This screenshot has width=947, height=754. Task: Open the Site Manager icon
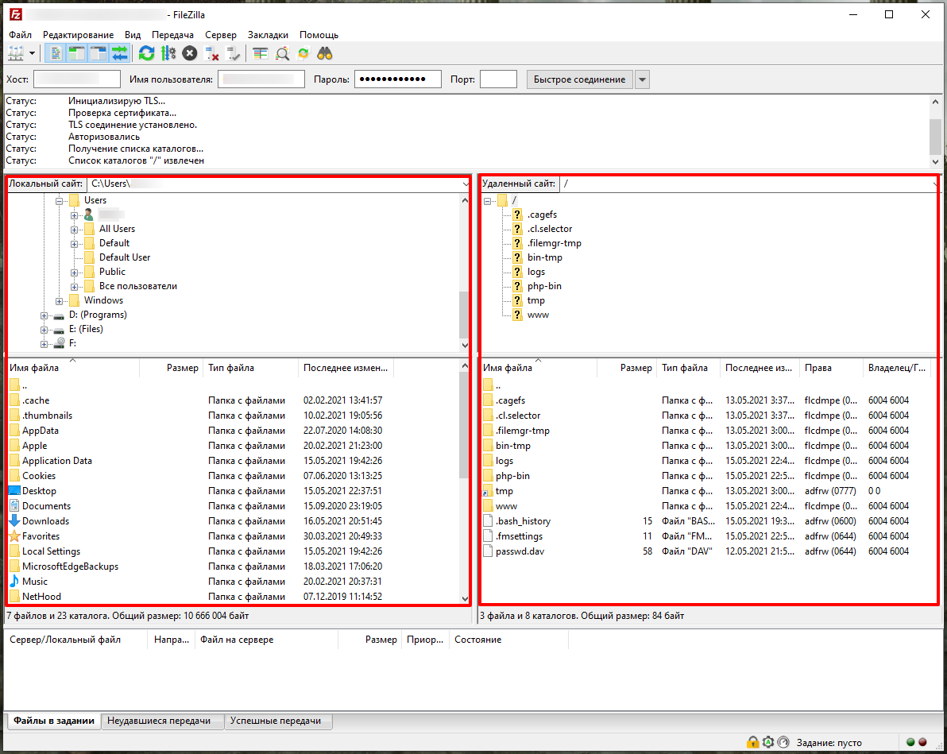click(16, 53)
